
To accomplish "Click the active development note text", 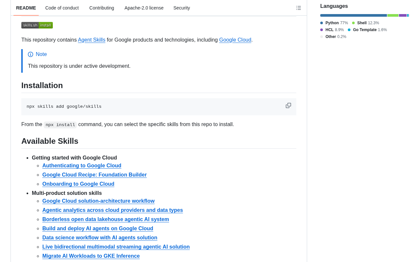I will [79, 66].
